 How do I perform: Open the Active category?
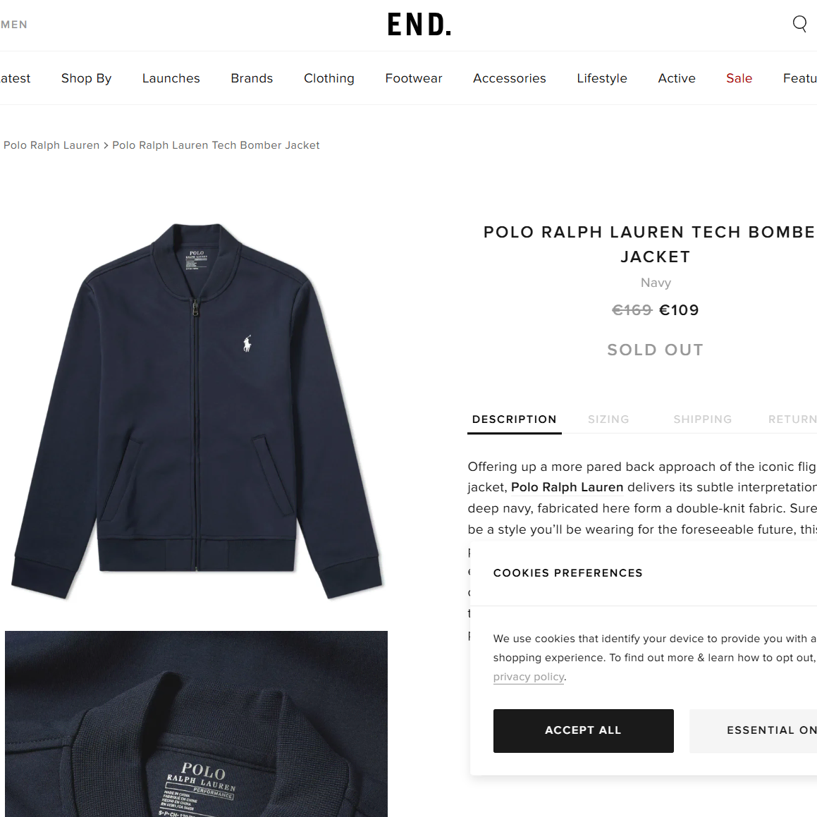click(676, 78)
